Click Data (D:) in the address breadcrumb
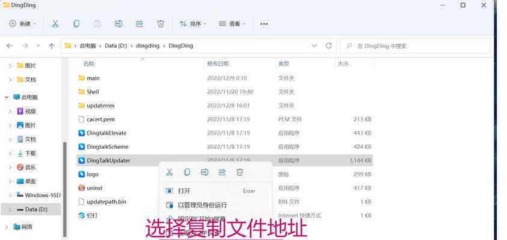The height and width of the screenshot is (240, 507). coord(115,46)
